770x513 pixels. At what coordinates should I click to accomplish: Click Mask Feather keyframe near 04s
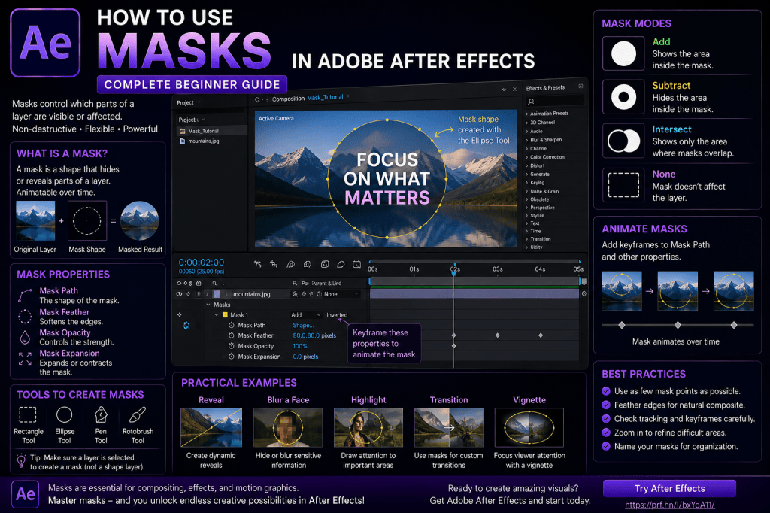coord(541,335)
